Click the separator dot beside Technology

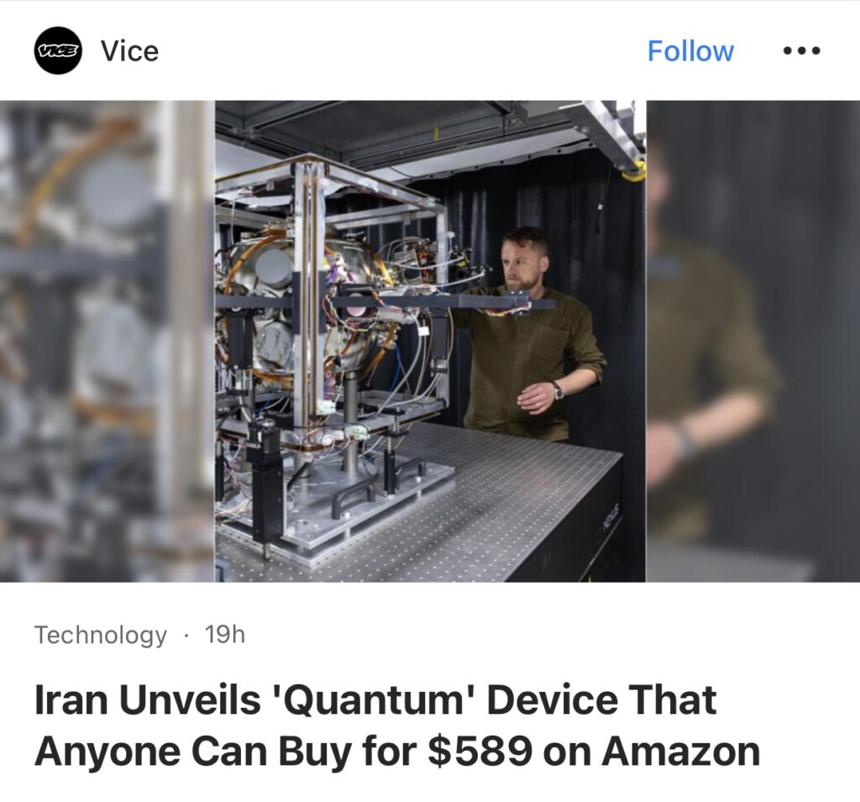pos(186,635)
